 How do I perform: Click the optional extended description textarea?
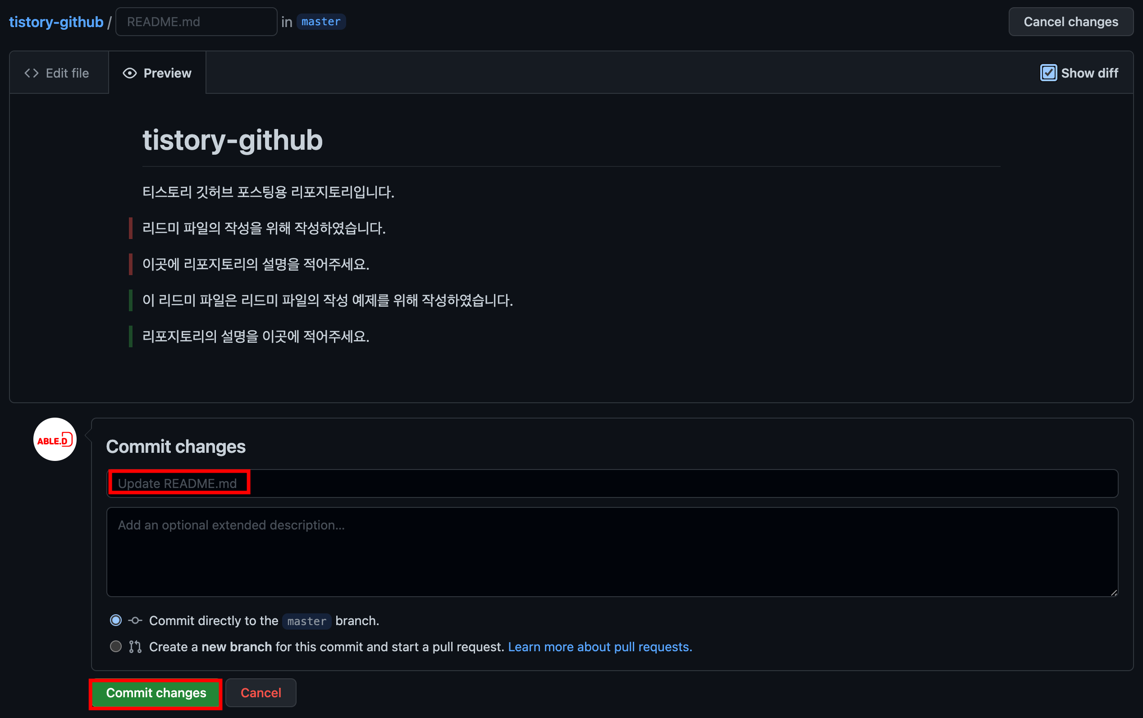pos(612,552)
